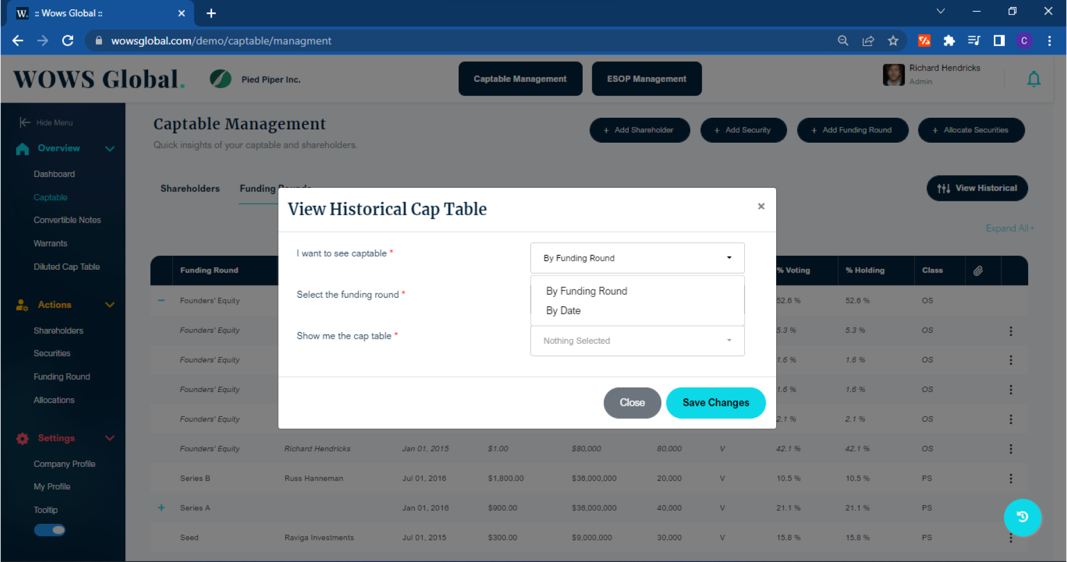Open My Profile in sidebar
1067x562 pixels.
[52, 487]
